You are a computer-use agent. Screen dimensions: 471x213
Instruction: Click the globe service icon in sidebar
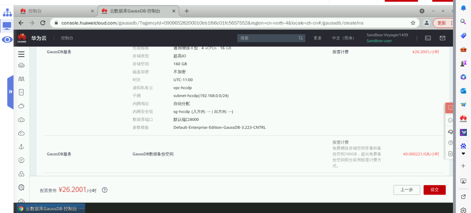coord(21,187)
